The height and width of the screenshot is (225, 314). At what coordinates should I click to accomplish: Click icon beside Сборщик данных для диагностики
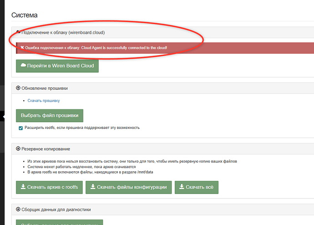(18, 210)
